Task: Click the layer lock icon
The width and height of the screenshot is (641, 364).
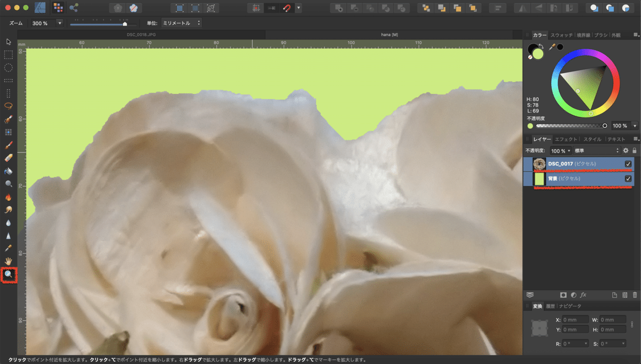Action: [x=634, y=151]
